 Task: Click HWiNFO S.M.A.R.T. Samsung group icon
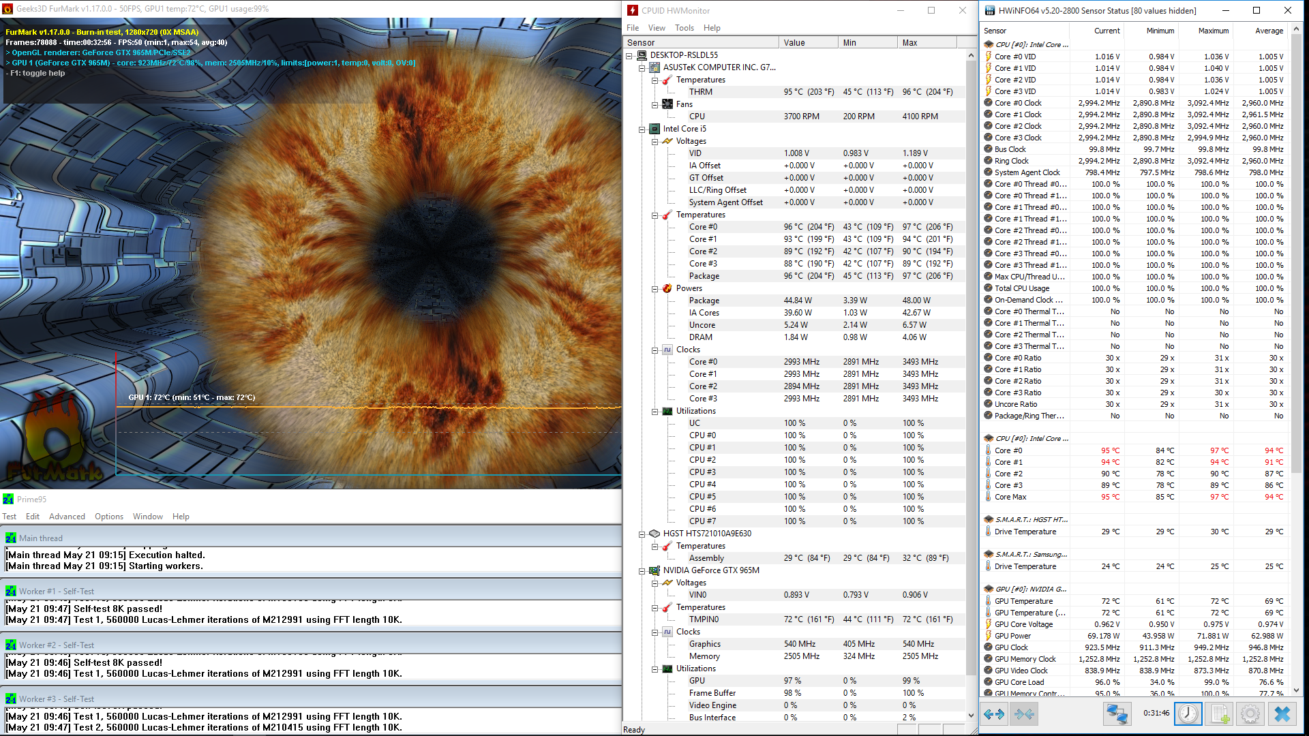(989, 555)
